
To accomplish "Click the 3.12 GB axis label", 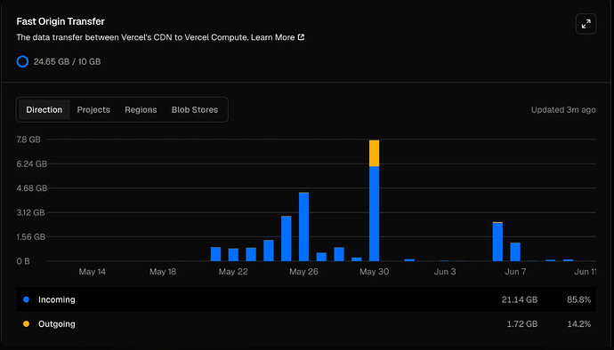I will click(30, 212).
